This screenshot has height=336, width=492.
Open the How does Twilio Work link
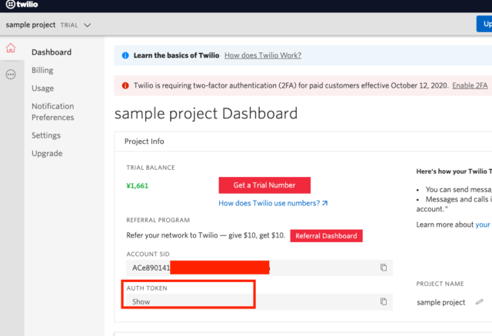point(263,55)
